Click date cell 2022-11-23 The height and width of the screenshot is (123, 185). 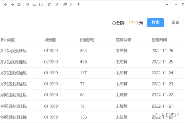[x=162, y=84]
